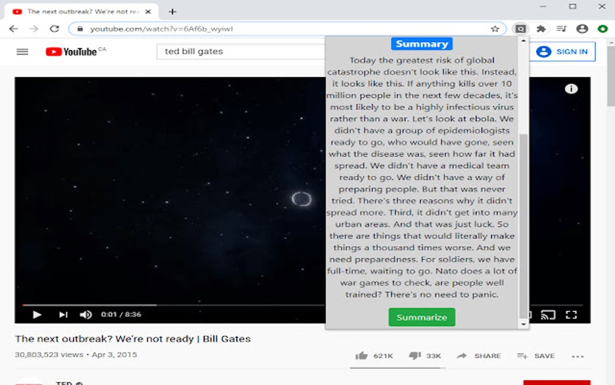Open the Chrome profile avatar icon
Screen dimensions: 615x385
click(582, 28)
